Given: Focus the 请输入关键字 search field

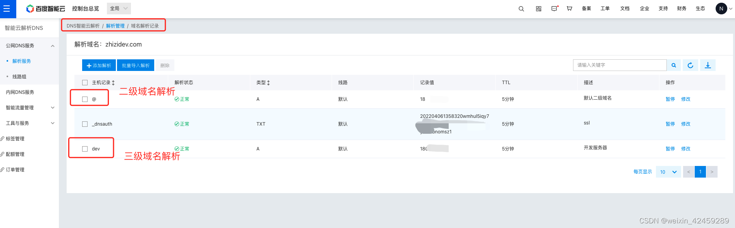Looking at the screenshot, I should pos(620,65).
